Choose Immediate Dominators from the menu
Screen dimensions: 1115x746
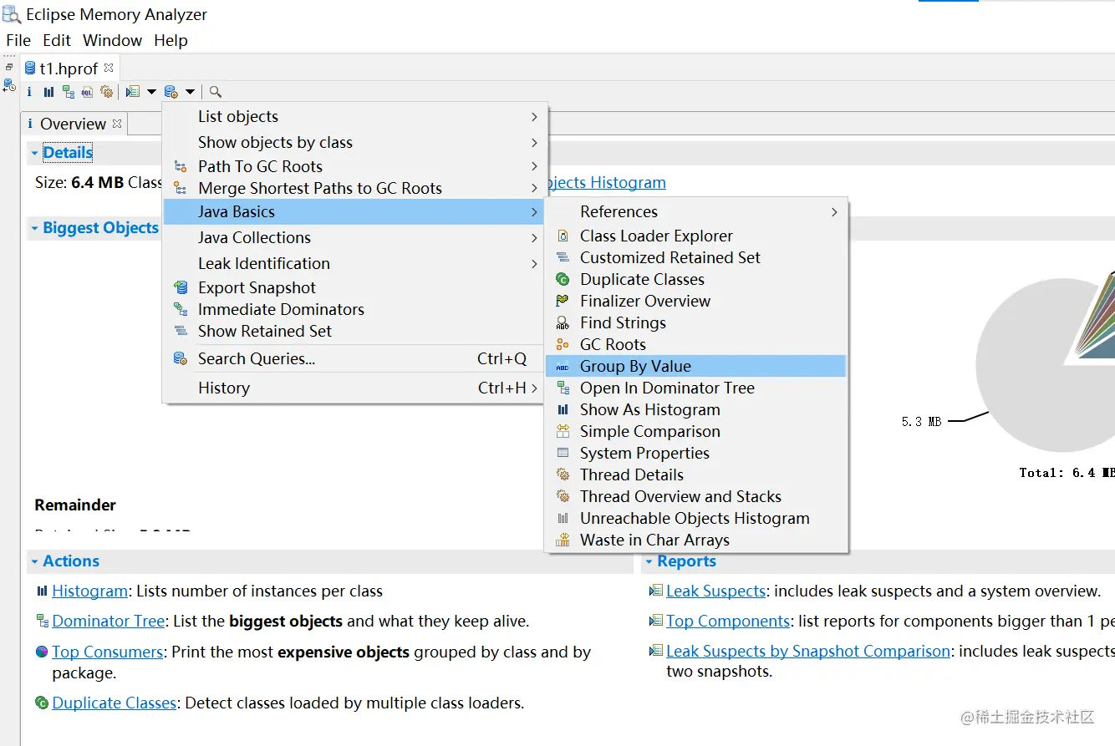355,310
